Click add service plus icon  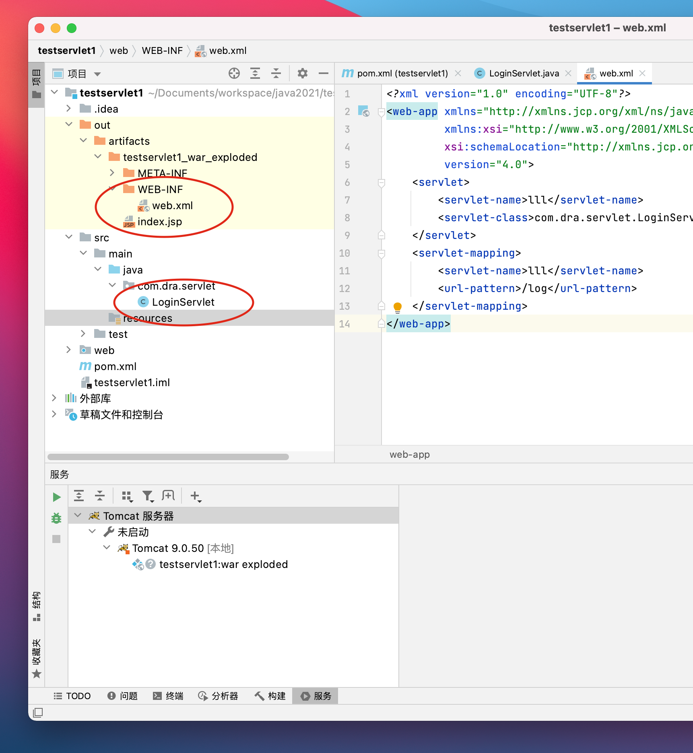[196, 497]
